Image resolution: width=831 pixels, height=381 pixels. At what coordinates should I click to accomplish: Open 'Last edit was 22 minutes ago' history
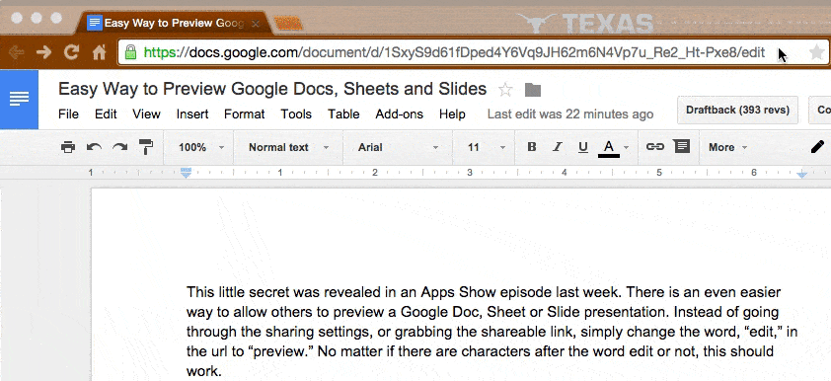[570, 114]
